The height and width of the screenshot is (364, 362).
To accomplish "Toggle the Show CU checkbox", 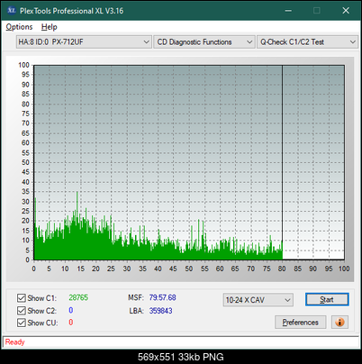I will pyautogui.click(x=22, y=323).
